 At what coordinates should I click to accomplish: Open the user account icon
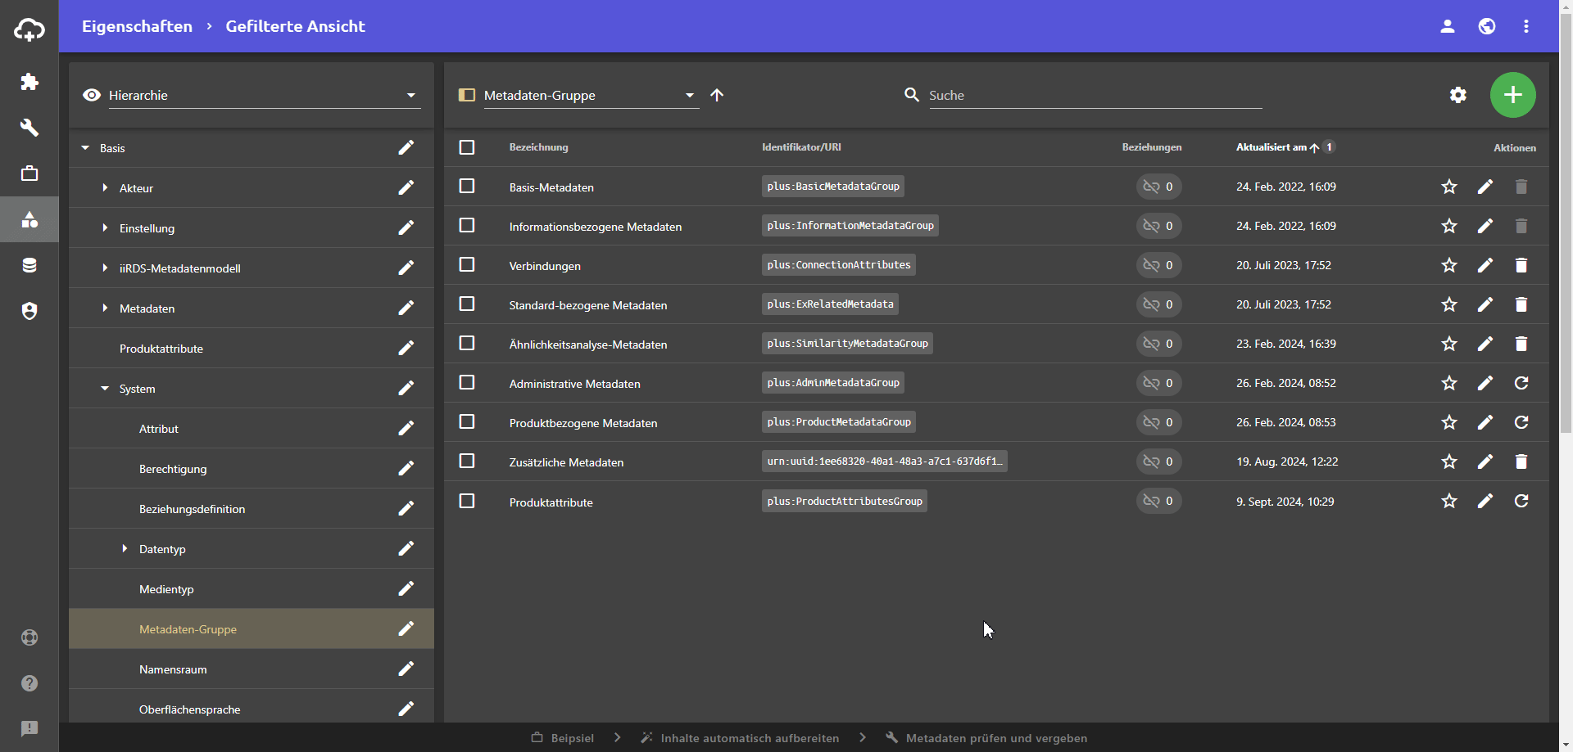(x=1448, y=26)
